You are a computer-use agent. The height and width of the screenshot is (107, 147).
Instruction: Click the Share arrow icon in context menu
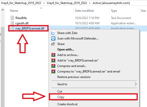[x=53, y=44]
